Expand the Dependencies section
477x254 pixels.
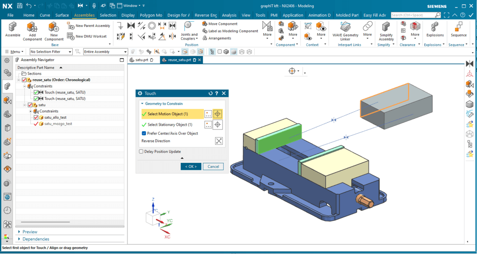click(x=35, y=239)
